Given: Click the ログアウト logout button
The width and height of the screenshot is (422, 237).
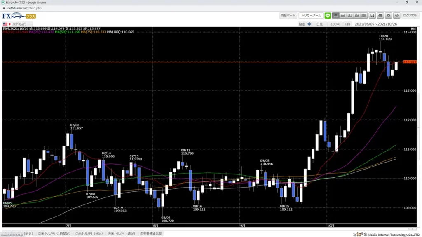Looking at the screenshot, I should 410,16.
